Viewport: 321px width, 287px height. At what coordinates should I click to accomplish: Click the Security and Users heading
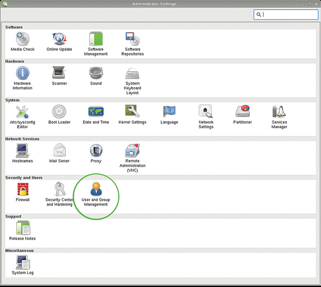click(24, 178)
